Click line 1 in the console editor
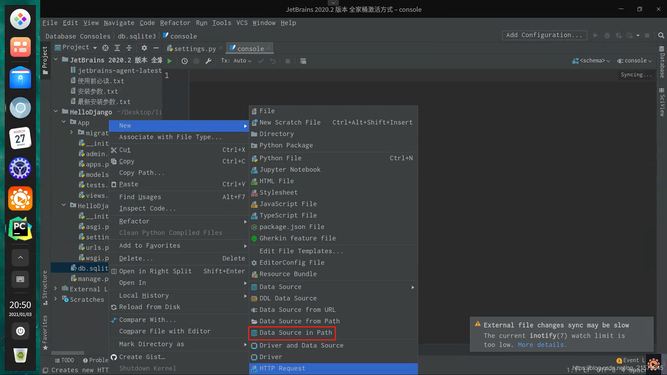667x375 pixels. [422, 75]
